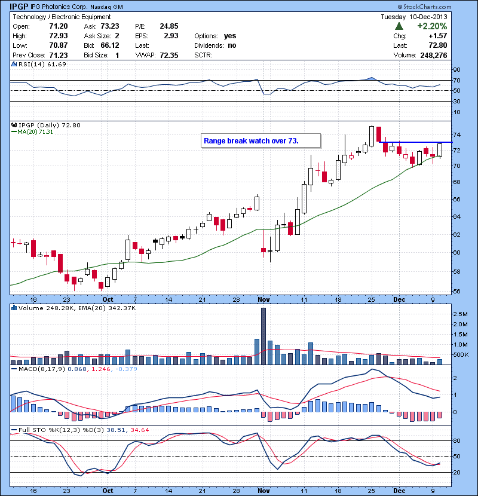Click the RSI(14) 61.69 panel label
The image size is (478, 496).
(x=42, y=64)
